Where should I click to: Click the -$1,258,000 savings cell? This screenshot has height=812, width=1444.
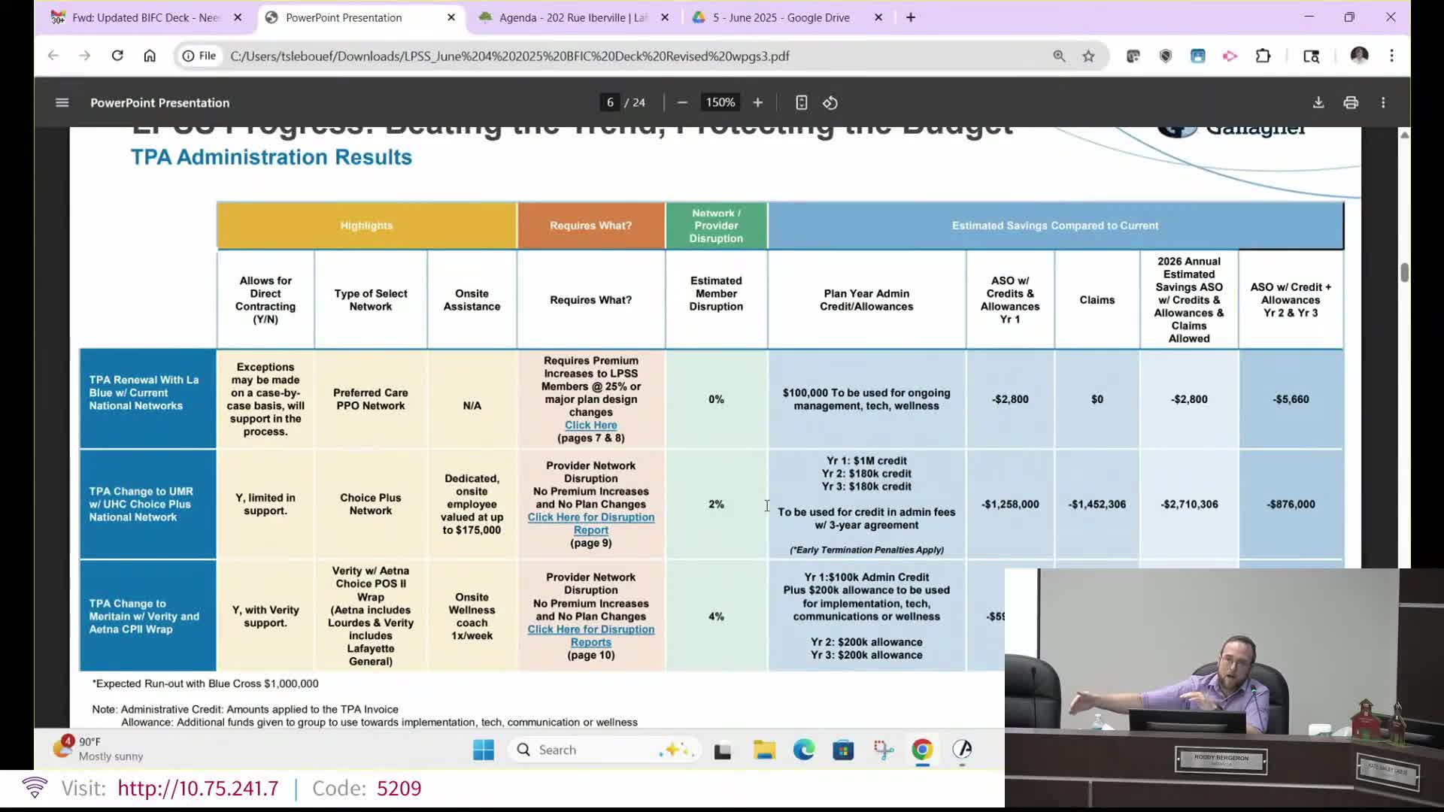click(x=1010, y=504)
